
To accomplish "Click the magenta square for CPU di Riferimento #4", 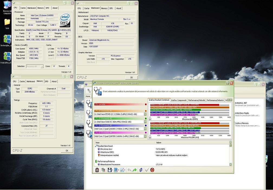I will 146,133.
